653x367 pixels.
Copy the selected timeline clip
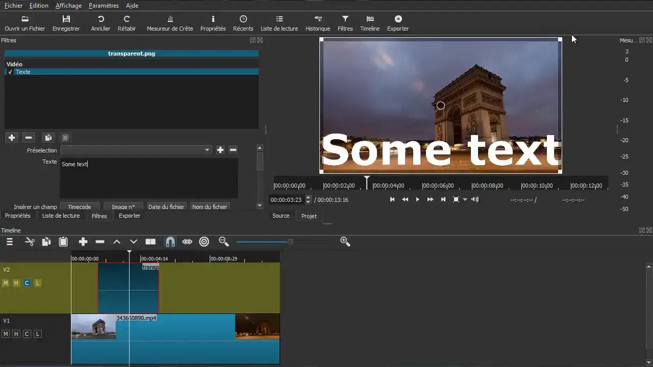(46, 242)
